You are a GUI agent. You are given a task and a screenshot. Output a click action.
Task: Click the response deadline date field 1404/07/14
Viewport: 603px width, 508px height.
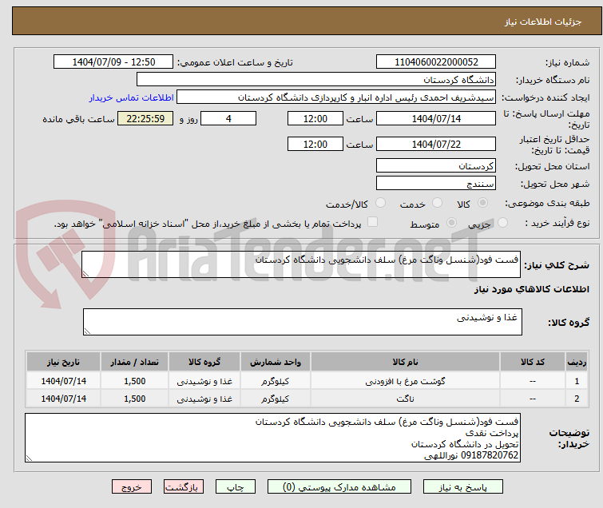tap(435, 118)
